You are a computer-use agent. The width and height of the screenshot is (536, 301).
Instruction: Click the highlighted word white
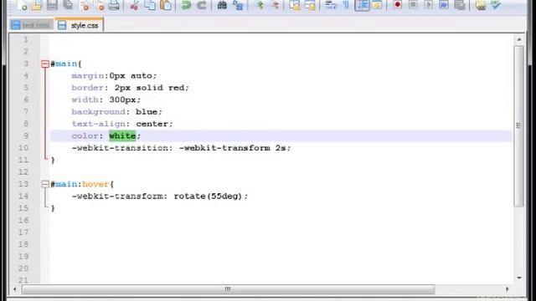122,135
